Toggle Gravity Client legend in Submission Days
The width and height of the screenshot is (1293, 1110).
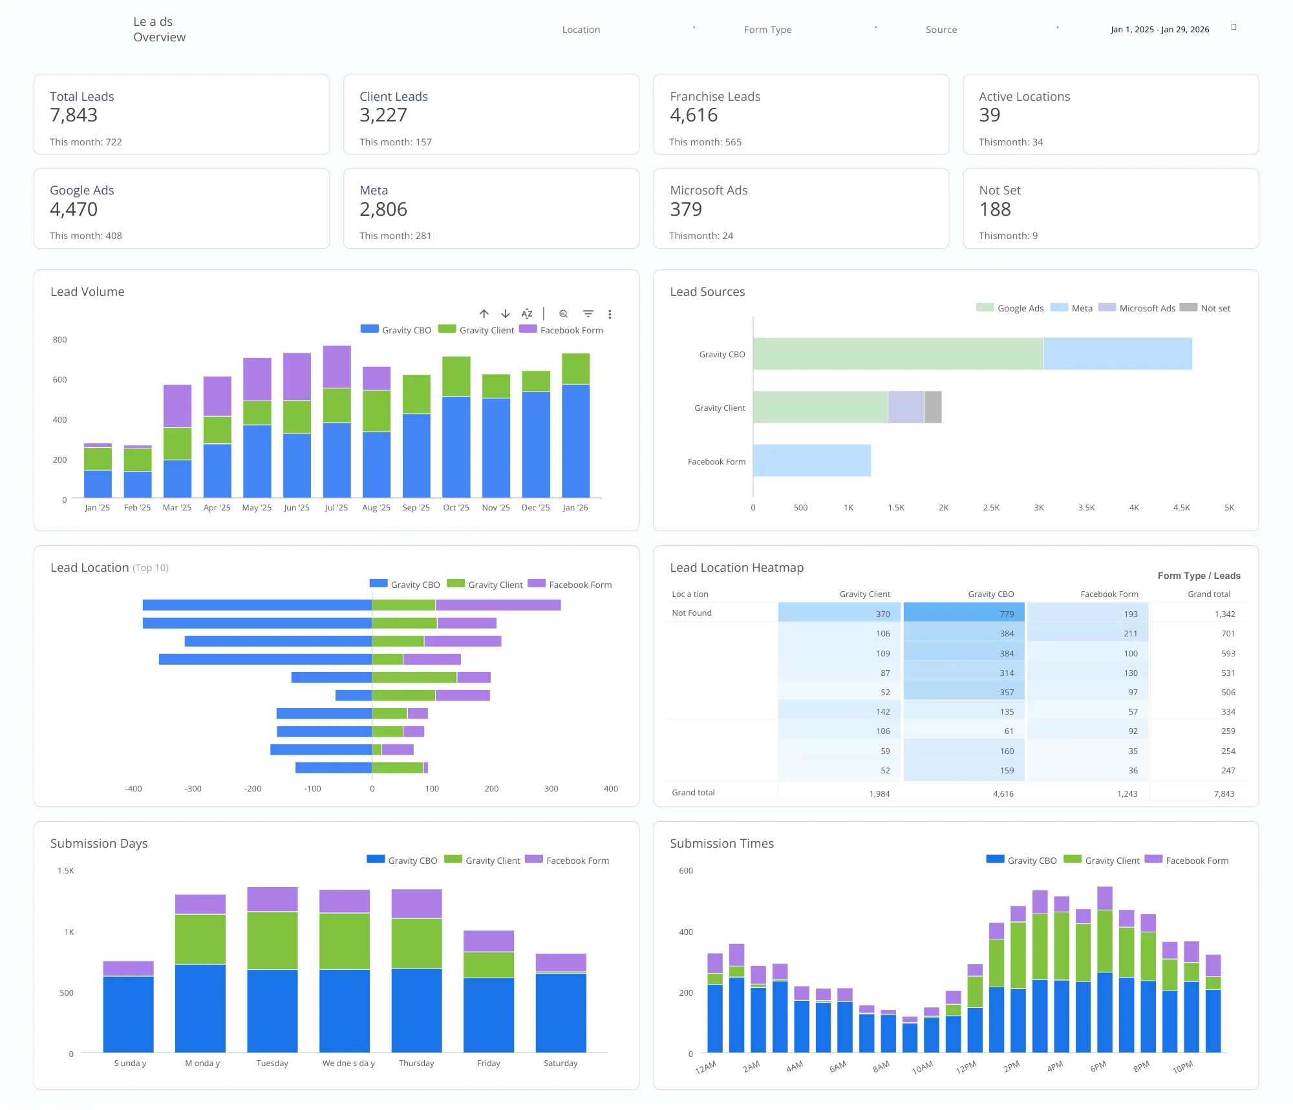482,860
